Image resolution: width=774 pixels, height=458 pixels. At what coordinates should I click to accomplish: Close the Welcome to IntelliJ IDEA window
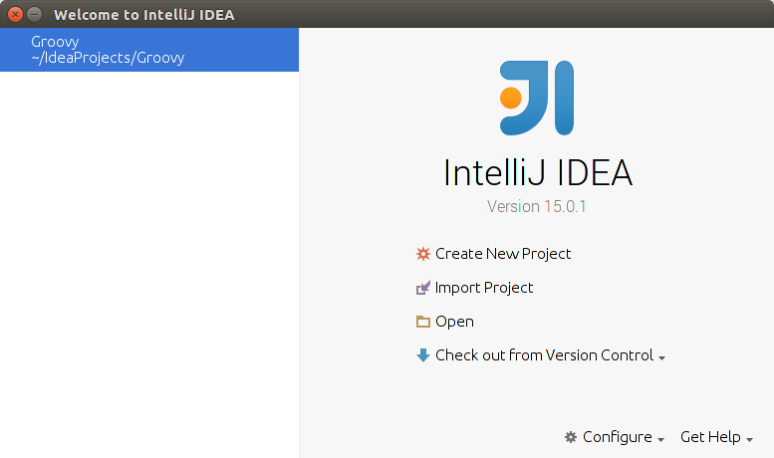(15, 14)
